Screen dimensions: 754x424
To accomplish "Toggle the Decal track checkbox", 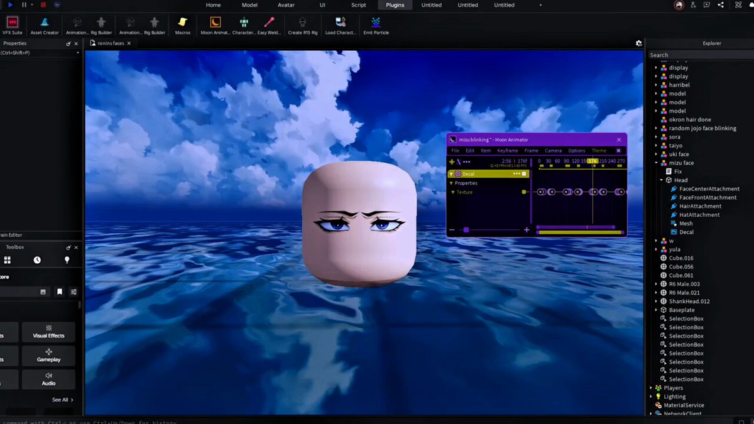I will tap(525, 174).
